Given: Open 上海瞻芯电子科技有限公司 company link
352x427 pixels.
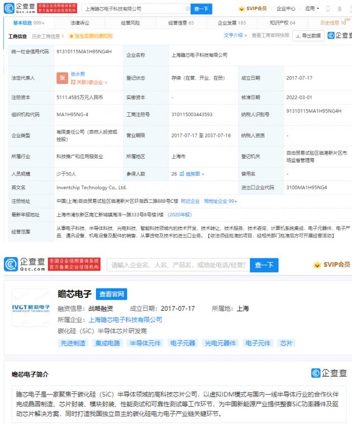Looking at the screenshot, I should [x=126, y=320].
